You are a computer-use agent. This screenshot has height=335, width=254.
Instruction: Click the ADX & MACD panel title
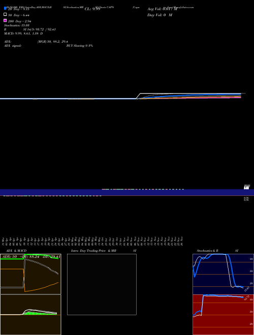coord(16,251)
